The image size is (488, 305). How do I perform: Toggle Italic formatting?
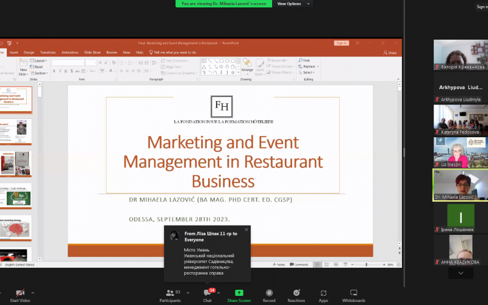coord(60,71)
